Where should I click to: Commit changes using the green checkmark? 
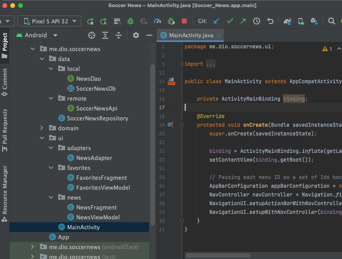point(230,21)
